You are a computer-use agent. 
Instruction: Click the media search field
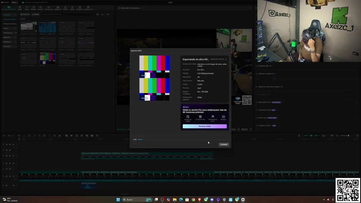[68, 14]
